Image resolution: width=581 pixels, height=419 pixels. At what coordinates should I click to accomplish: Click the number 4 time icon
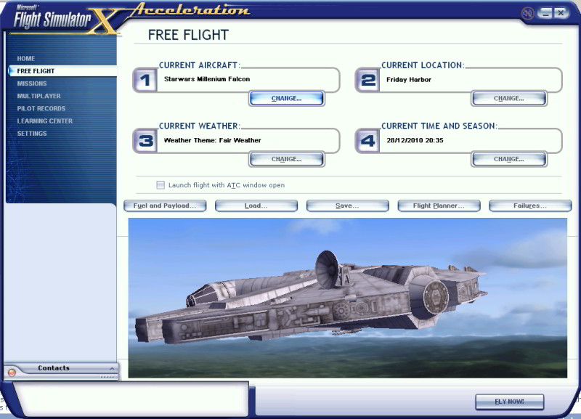coord(367,141)
